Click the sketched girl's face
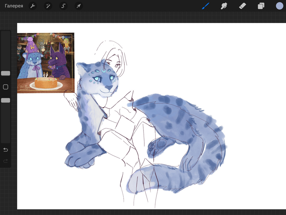This screenshot has height=215, width=286. [113, 64]
